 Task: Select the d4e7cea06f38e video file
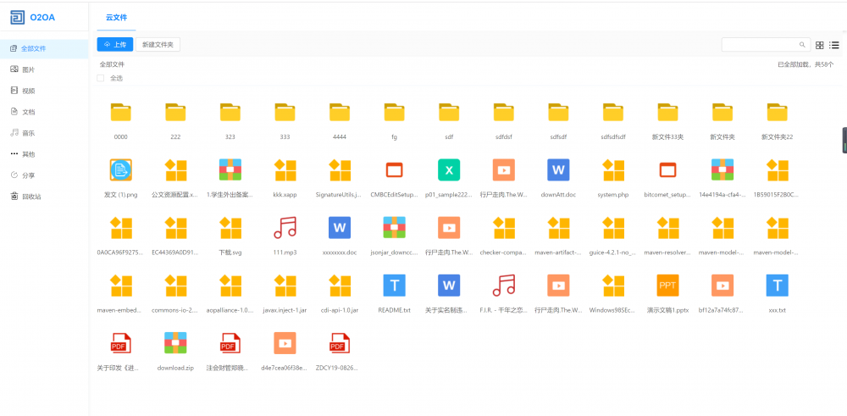[x=285, y=343]
